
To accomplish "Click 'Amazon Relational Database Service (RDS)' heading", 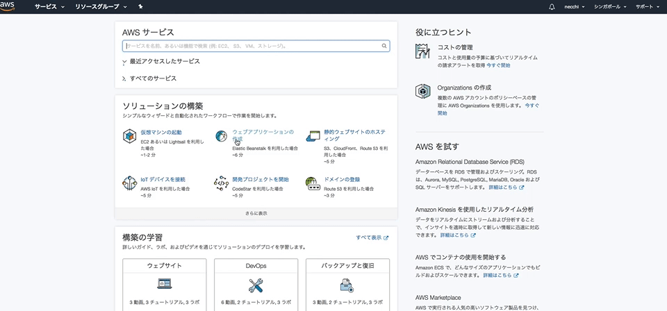I will click(x=470, y=162).
